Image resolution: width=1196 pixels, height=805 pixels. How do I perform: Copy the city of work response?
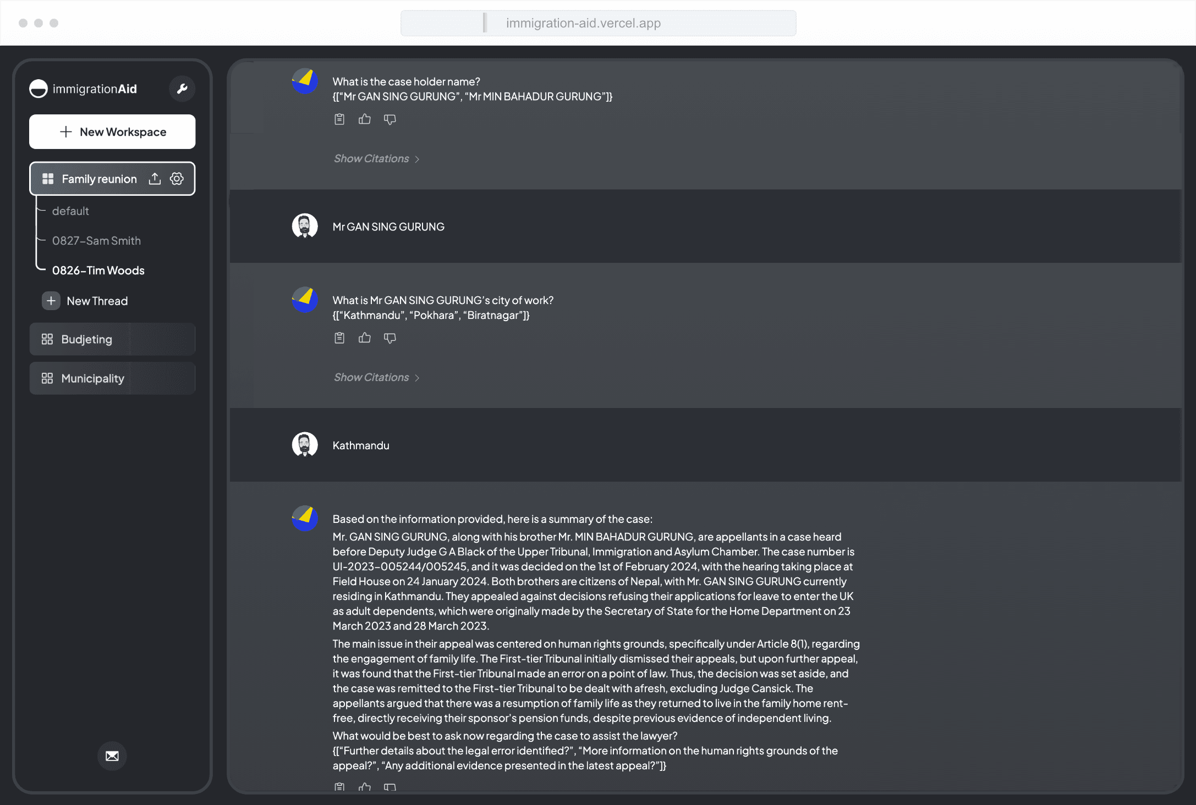tap(339, 338)
